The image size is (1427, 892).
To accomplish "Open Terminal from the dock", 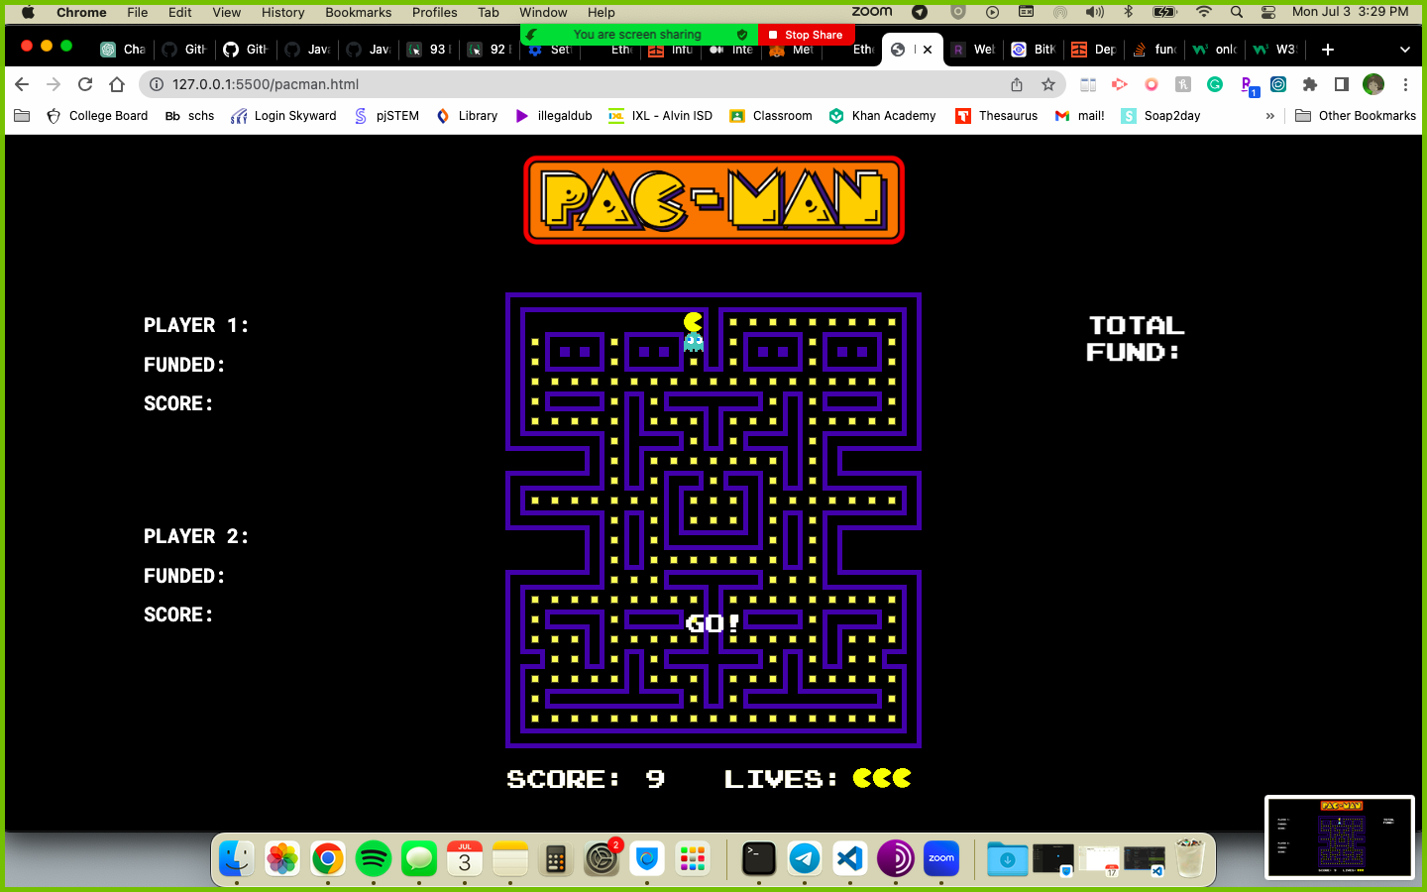I will click(x=759, y=858).
